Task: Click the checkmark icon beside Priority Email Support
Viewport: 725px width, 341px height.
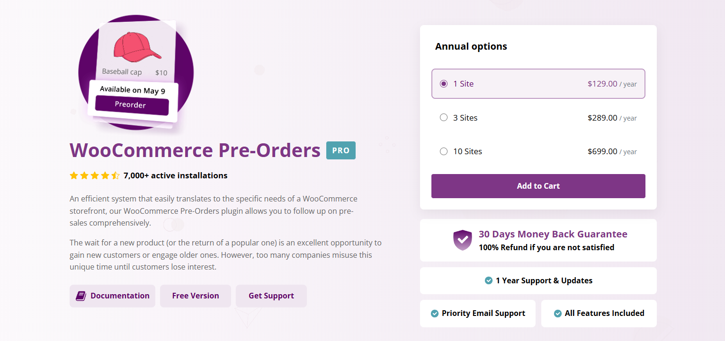Action: tap(434, 313)
